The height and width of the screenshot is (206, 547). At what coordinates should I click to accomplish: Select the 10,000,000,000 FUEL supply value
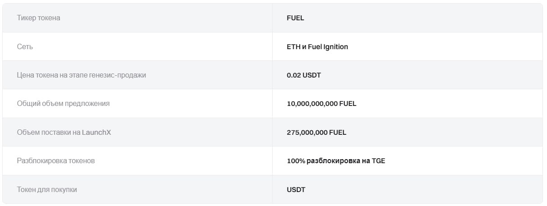pos(322,104)
